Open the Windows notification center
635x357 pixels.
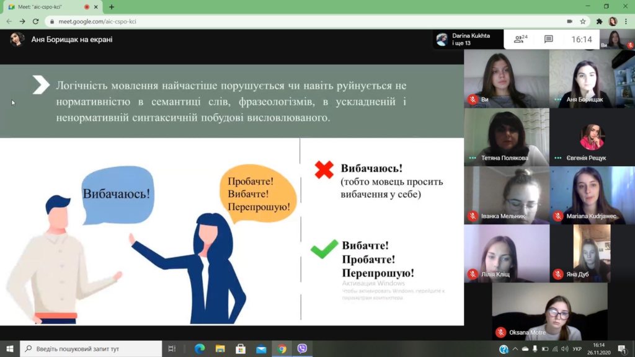[623, 349]
